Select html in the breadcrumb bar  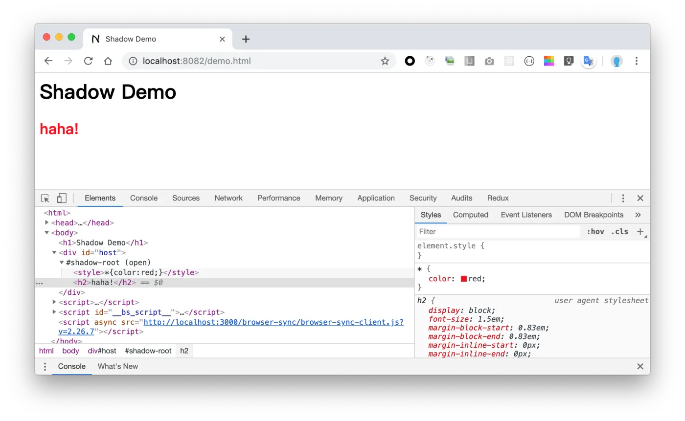[46, 351]
